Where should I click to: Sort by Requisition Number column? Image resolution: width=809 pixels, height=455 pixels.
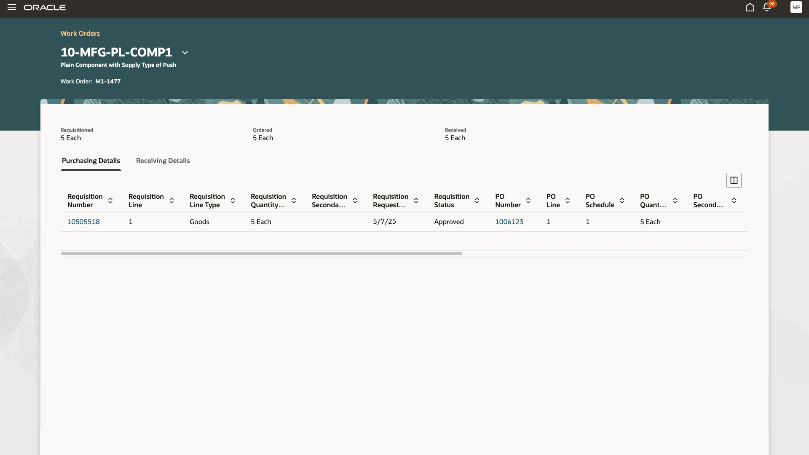pyautogui.click(x=110, y=201)
